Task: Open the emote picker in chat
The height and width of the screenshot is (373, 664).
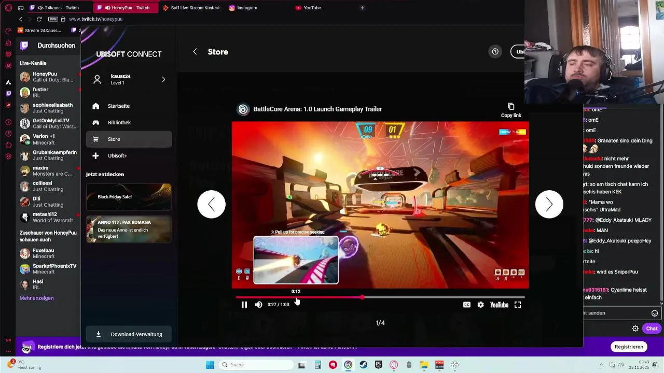Action: (x=655, y=313)
